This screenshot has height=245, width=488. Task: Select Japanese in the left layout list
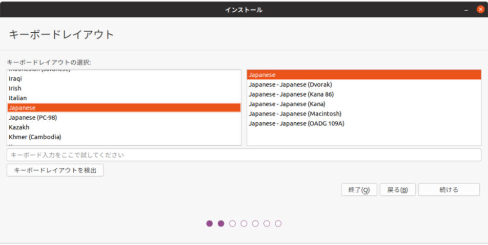124,108
